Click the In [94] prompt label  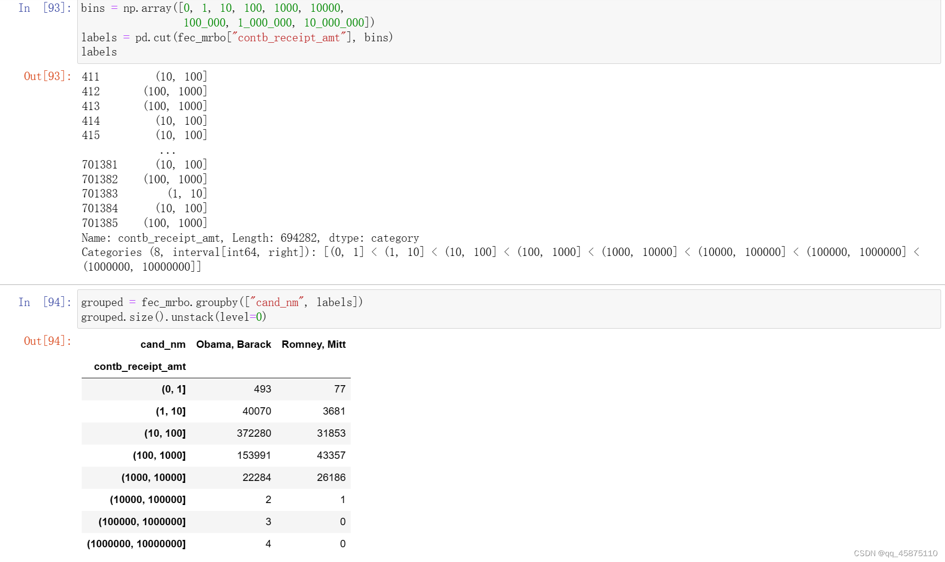(44, 302)
